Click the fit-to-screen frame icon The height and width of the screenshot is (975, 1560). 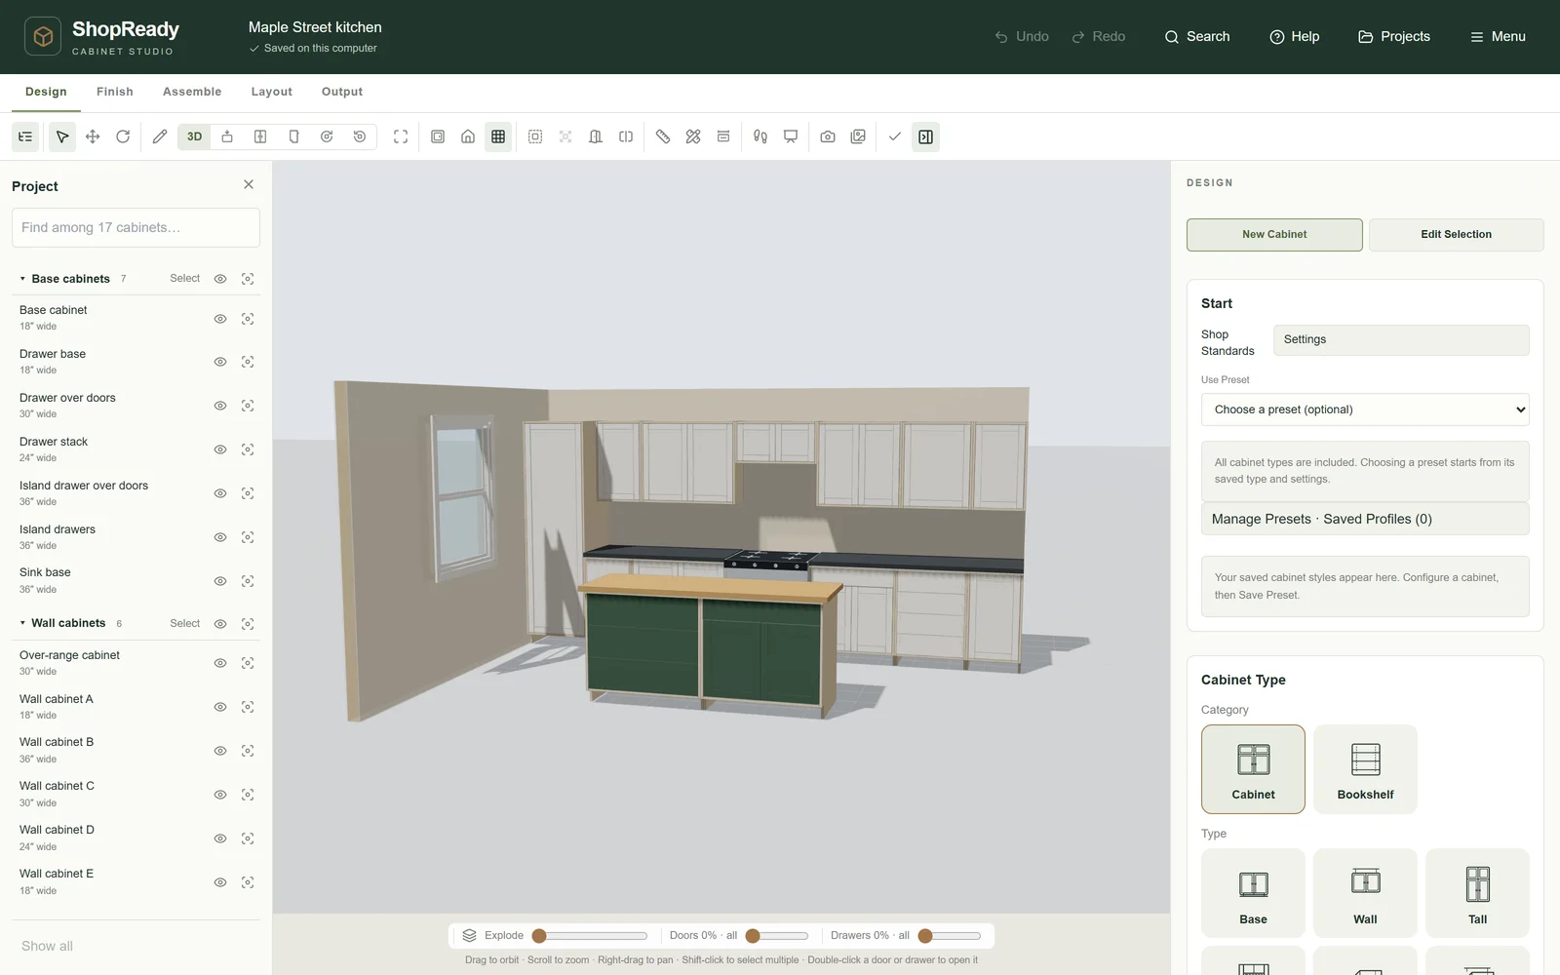pos(401,136)
